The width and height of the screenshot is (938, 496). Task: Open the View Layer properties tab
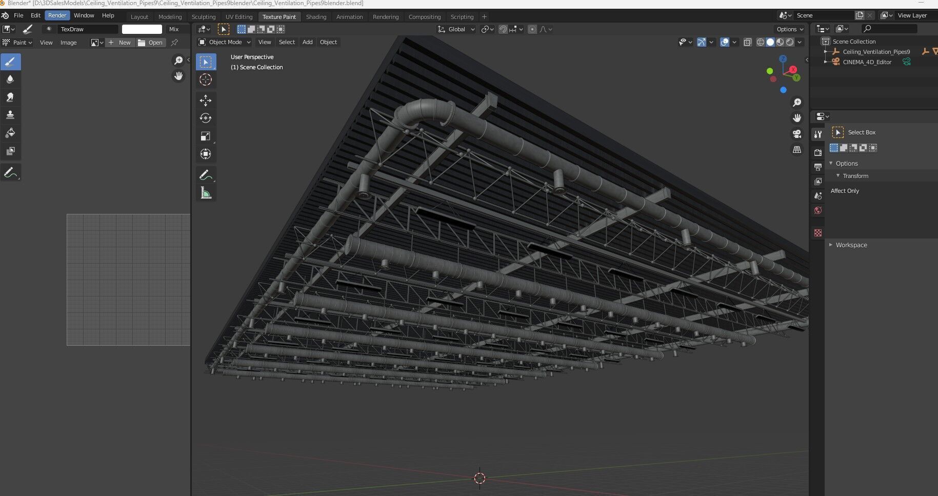[x=818, y=181]
